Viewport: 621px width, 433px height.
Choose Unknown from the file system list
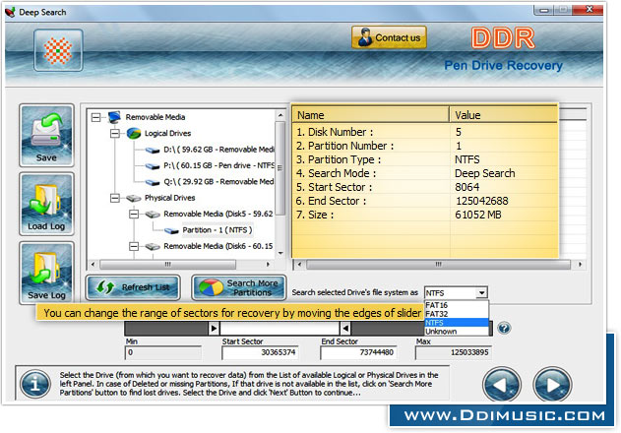click(x=457, y=332)
